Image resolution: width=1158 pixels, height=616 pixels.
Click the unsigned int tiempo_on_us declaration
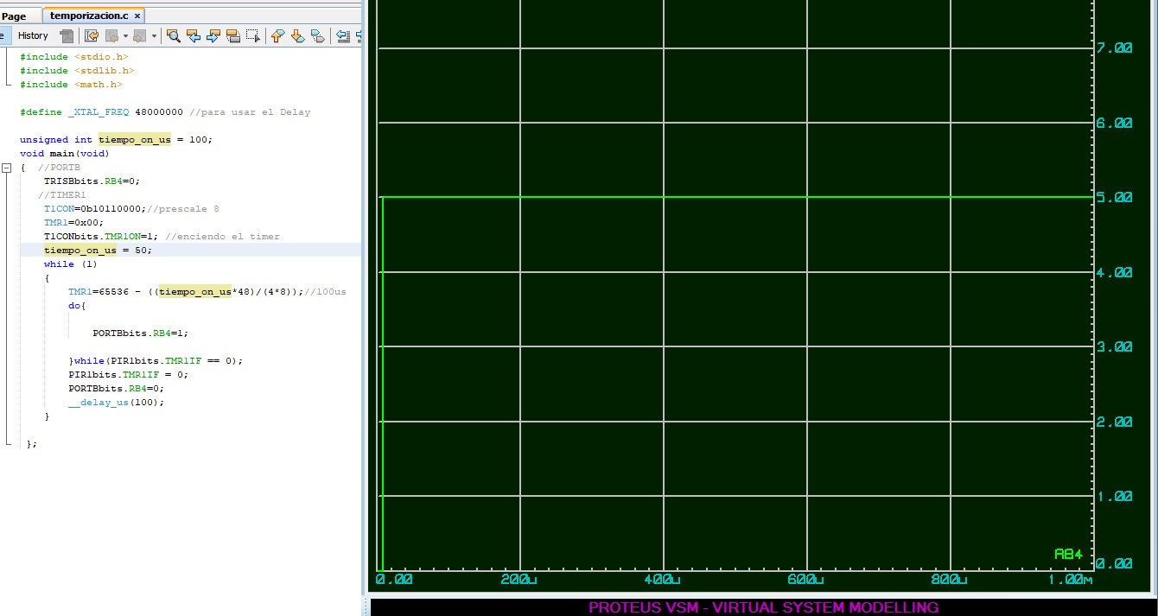coord(116,140)
